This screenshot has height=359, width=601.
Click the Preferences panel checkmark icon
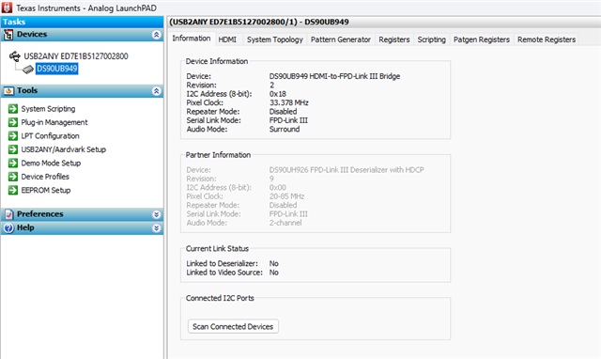8,214
